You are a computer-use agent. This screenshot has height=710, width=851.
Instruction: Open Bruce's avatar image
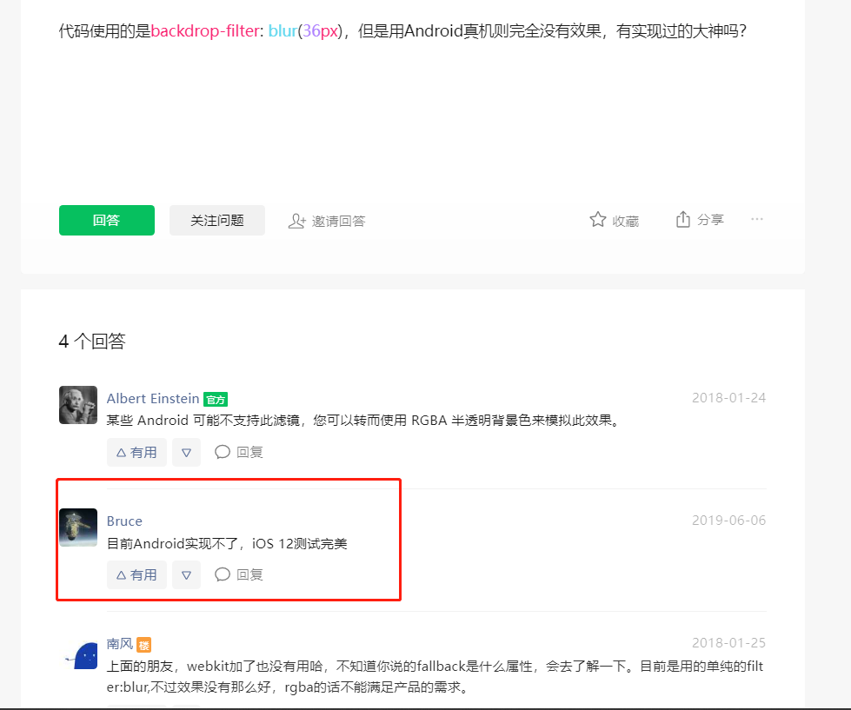(x=78, y=528)
